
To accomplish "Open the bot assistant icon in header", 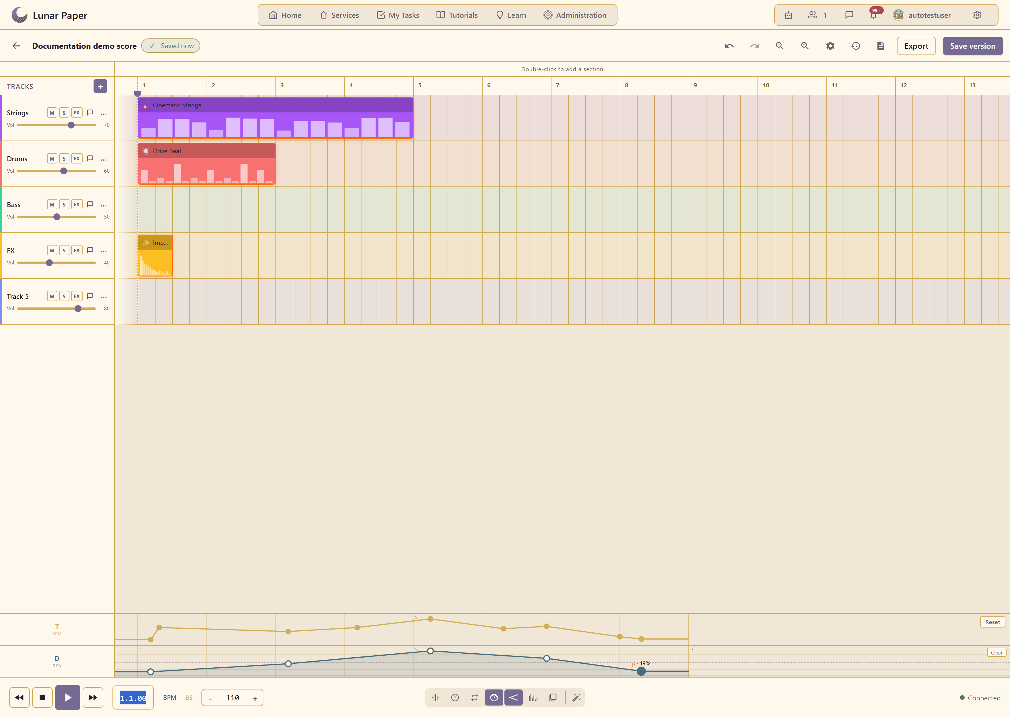I will coord(788,15).
